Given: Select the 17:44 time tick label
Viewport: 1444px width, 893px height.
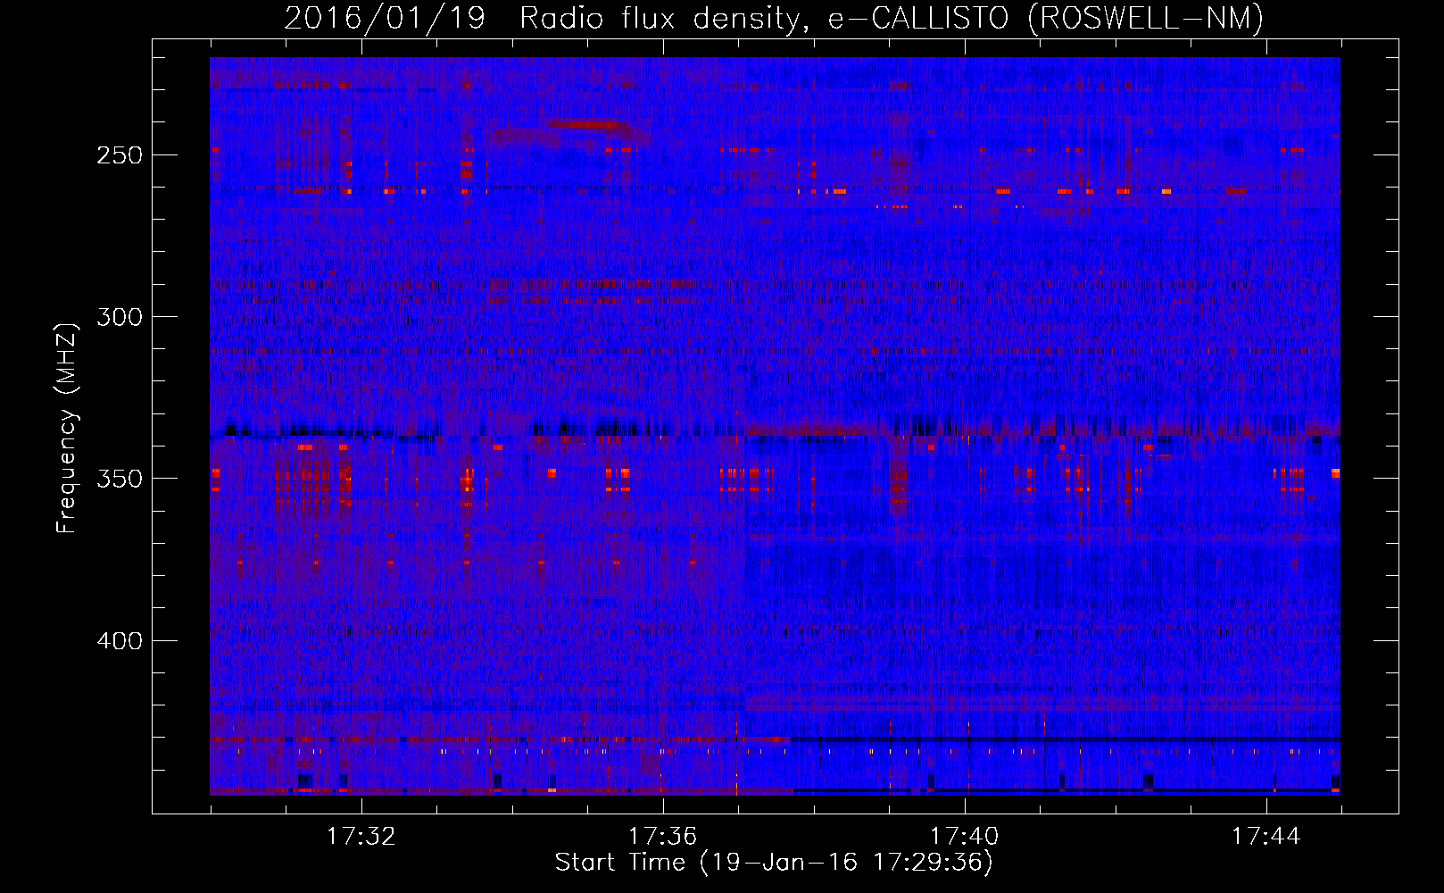Looking at the screenshot, I should (x=1266, y=837).
